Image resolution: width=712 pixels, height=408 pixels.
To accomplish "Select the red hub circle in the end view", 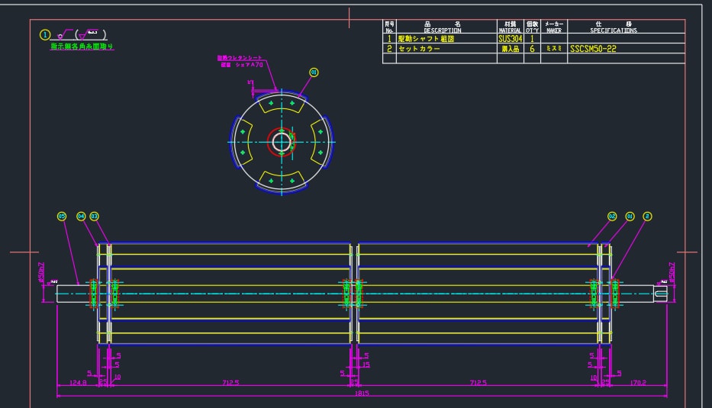I will [x=282, y=142].
